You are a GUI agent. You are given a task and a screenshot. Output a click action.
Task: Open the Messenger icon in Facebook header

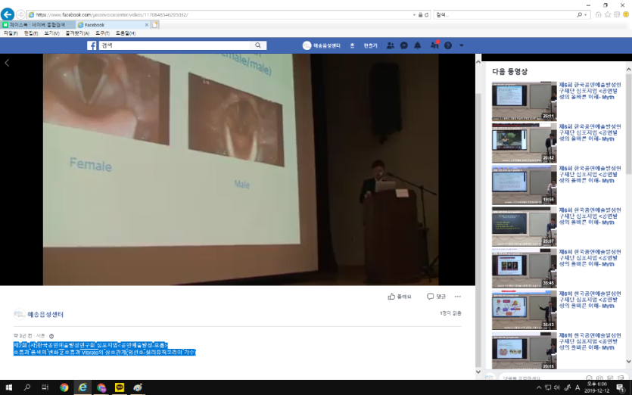(x=404, y=45)
